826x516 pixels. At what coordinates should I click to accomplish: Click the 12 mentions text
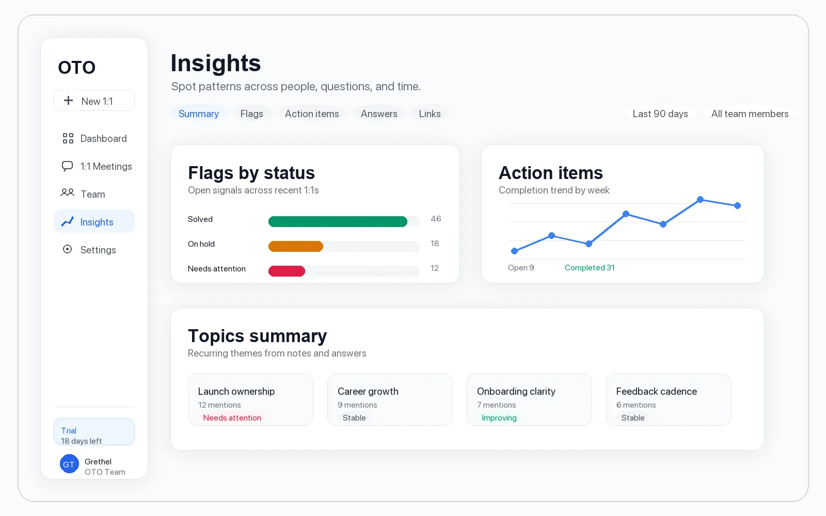pos(219,405)
